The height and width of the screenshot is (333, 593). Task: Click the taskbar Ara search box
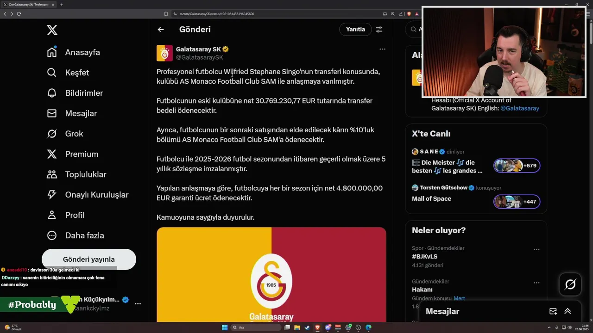coord(256,327)
